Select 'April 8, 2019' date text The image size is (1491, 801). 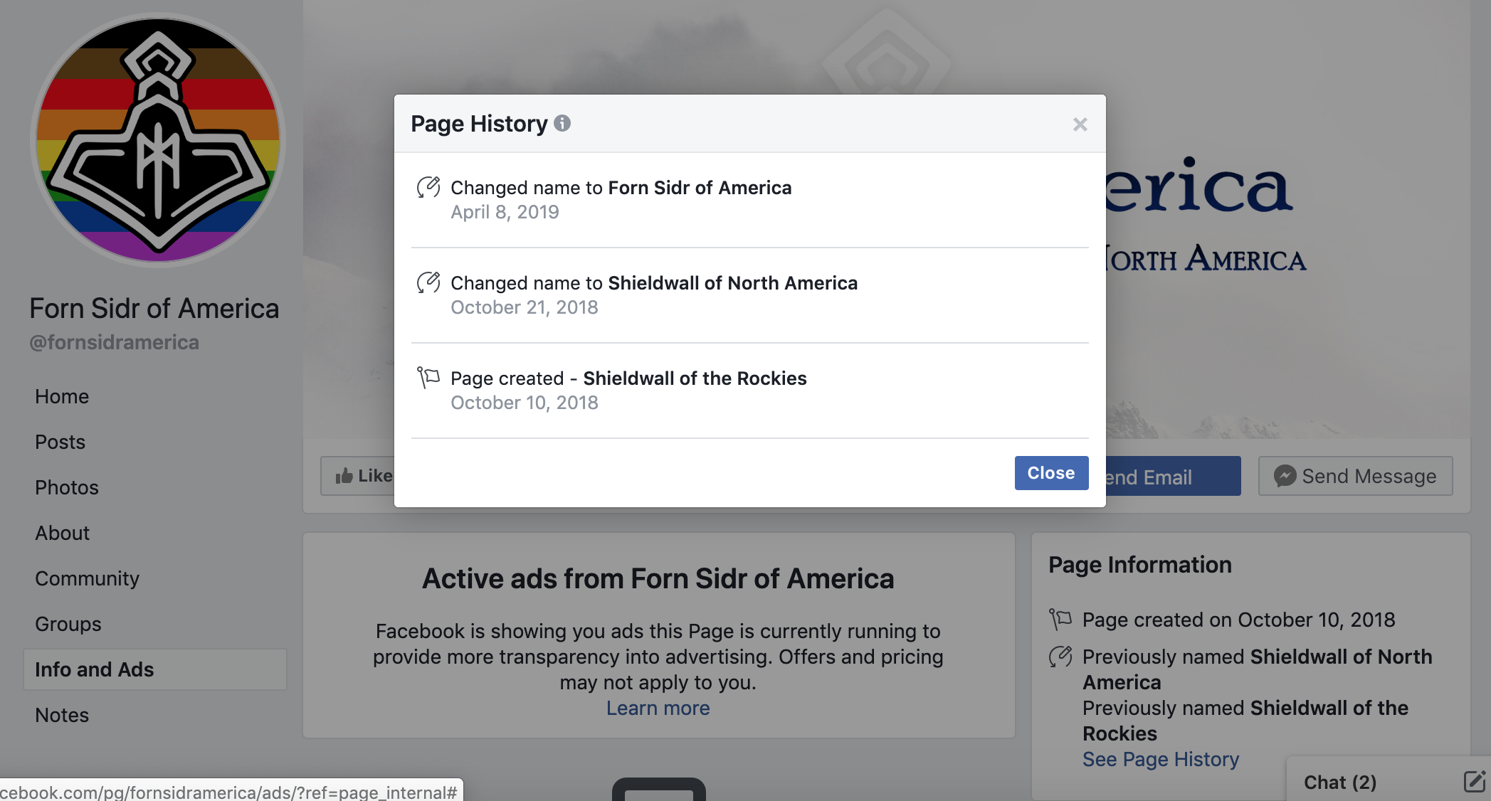[505, 212]
